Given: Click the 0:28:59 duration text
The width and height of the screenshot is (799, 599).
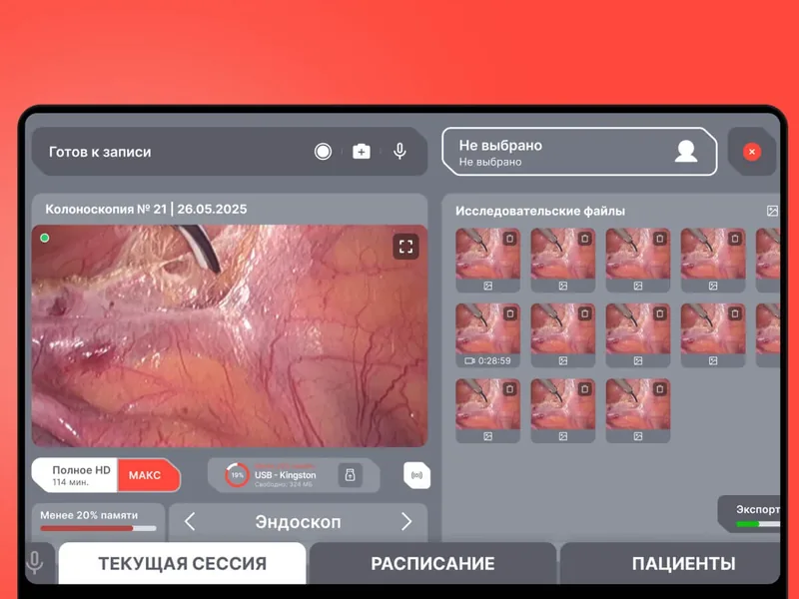Looking at the screenshot, I should (x=494, y=360).
